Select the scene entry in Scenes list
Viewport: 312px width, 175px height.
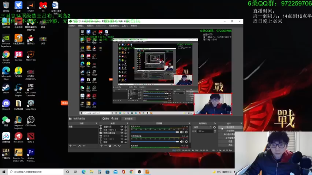83,127
